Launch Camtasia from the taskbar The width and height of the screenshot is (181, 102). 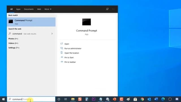[121, 99]
